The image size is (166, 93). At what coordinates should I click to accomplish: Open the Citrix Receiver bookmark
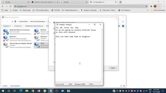(x=124, y=10)
